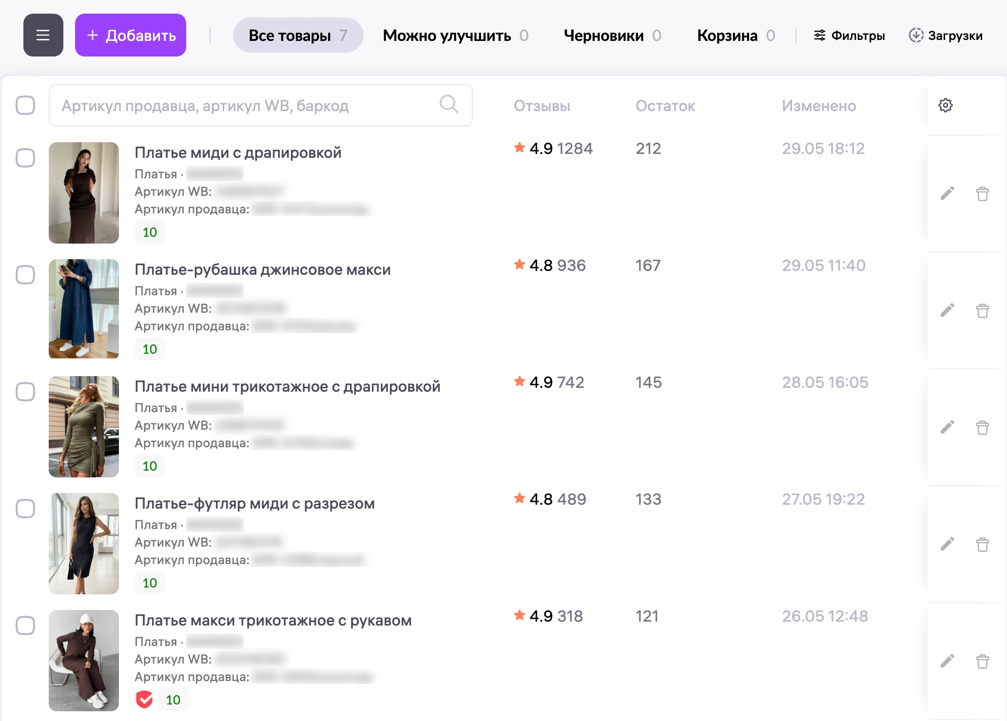Open the hamburger menu
The height and width of the screenshot is (721, 1007).
coord(43,35)
